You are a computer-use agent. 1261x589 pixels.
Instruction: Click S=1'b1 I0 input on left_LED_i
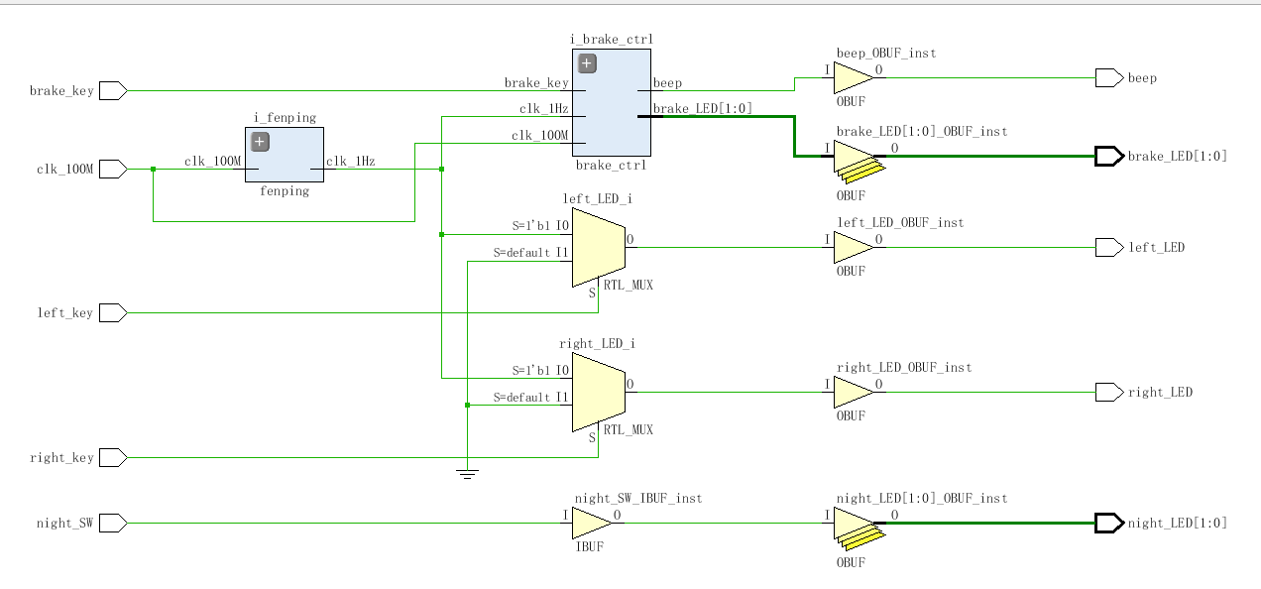point(540,226)
